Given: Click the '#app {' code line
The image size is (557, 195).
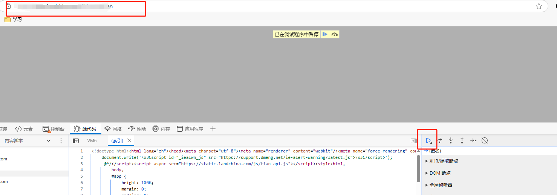Looking at the screenshot, I should pyautogui.click(x=119, y=176).
